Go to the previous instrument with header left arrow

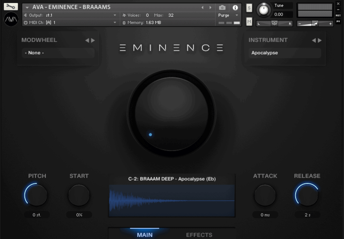[203, 7]
